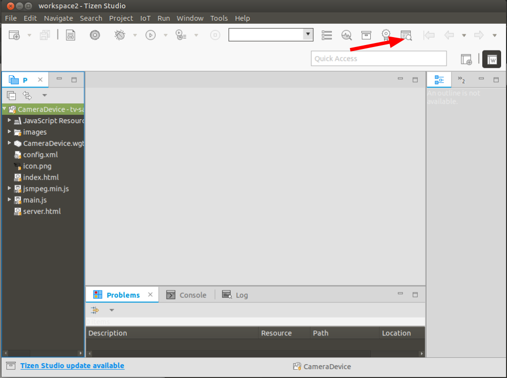507x378 pixels.
Task: Click the Quick Access search field
Action: (x=379, y=58)
